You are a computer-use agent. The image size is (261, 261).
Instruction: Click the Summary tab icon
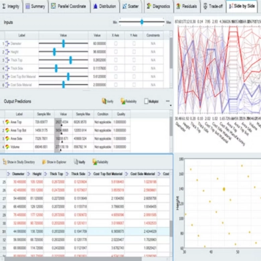coord(27,6)
